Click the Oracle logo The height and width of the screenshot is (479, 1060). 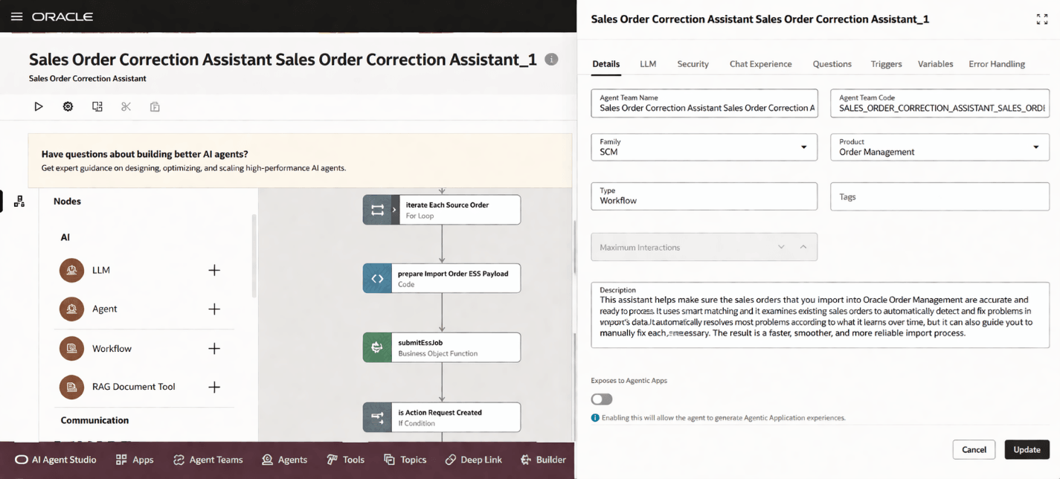coord(62,16)
